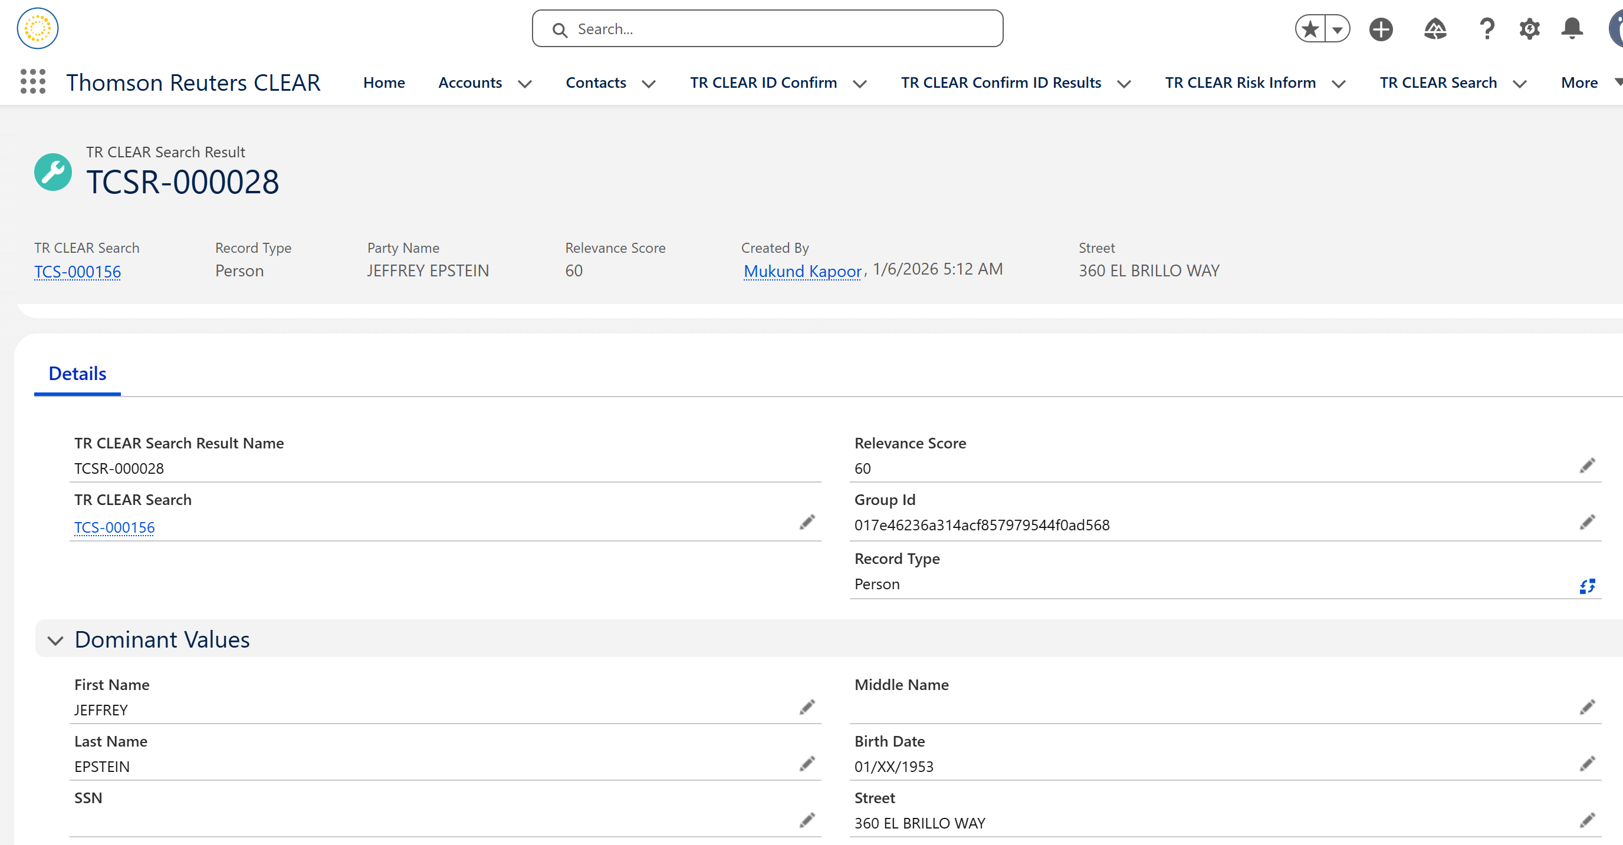Expand the TR CLEAR Search tab dropdown
Image resolution: width=1623 pixels, height=845 pixels.
coord(1520,84)
